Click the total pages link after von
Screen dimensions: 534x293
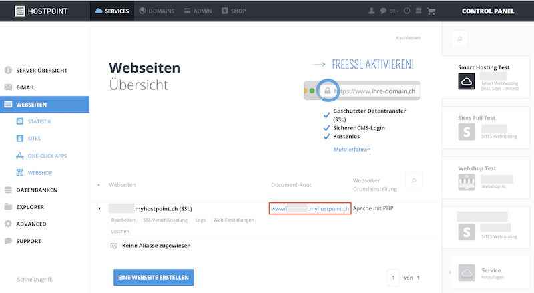coord(419,278)
